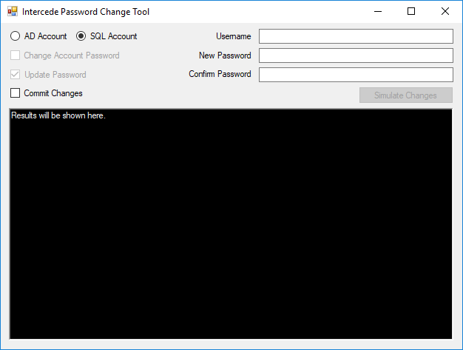463x350 pixels.
Task: Focus the Confirm Password text field
Action: click(356, 75)
